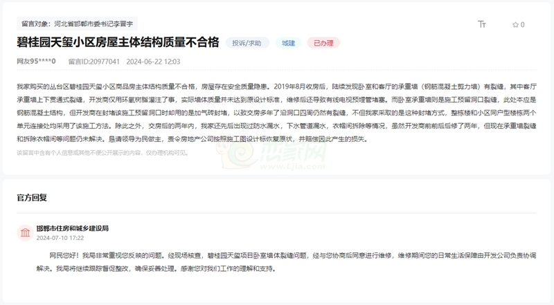Click the government building icon beside 邯郸市住房和城乡建设局

pyautogui.click(x=25, y=232)
